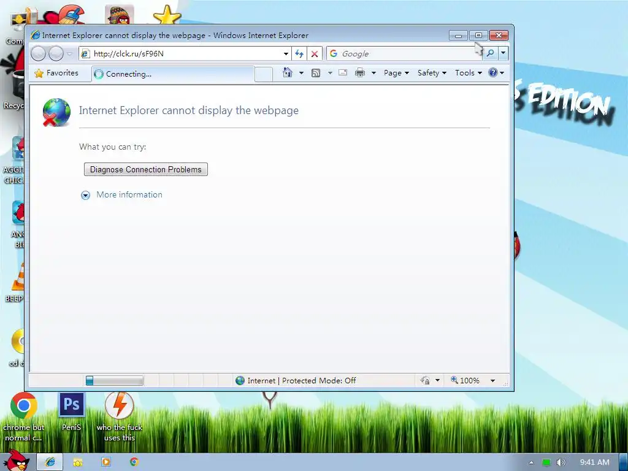Image resolution: width=628 pixels, height=471 pixels.
Task: Select the star desktop icon
Action: click(167, 15)
